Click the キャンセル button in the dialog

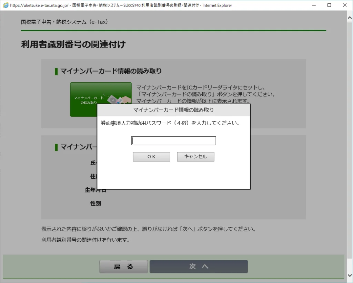[195, 157]
